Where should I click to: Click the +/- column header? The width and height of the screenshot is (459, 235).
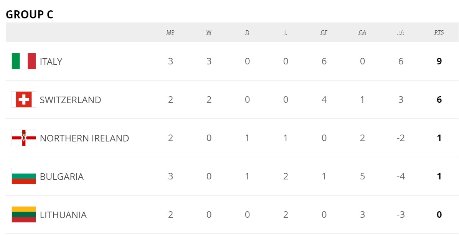coord(401,33)
